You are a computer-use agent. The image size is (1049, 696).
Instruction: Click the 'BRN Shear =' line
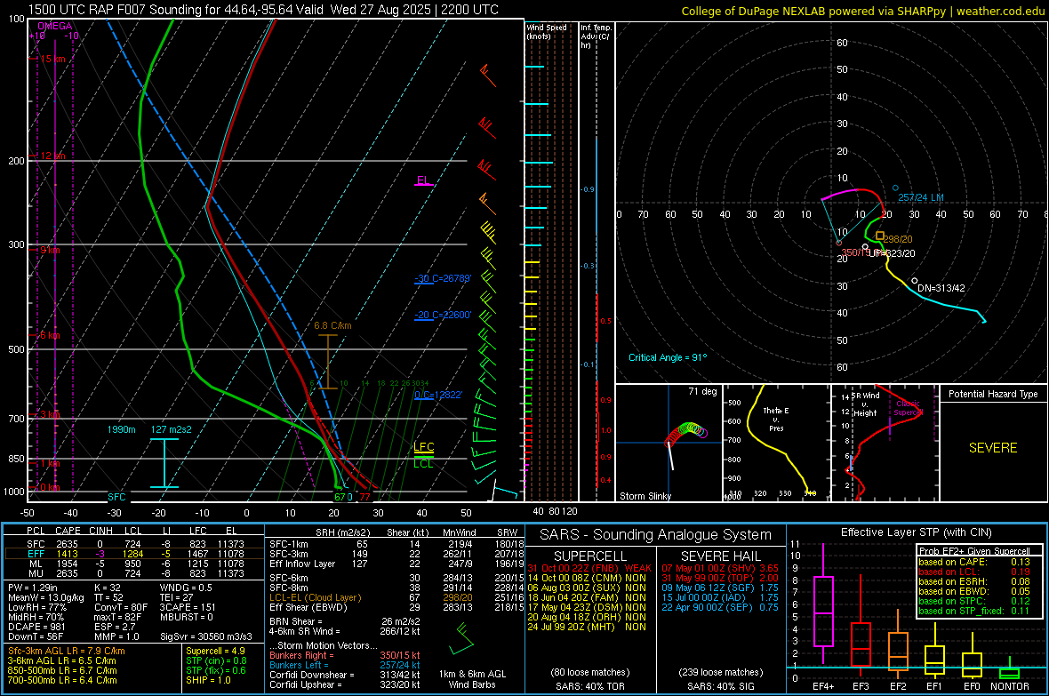345,621
